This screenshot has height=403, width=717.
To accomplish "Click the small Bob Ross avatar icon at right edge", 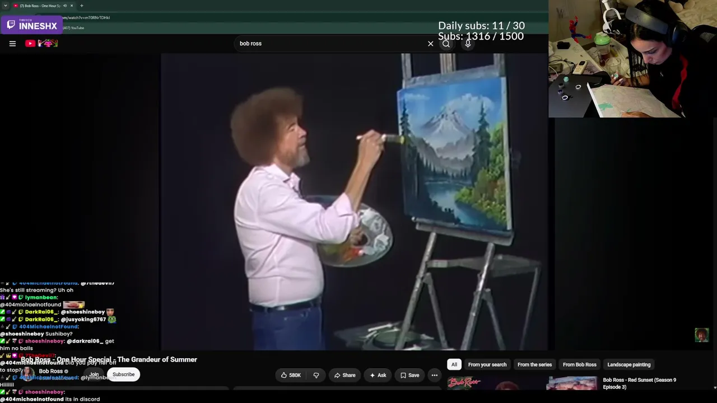I will click(x=701, y=335).
